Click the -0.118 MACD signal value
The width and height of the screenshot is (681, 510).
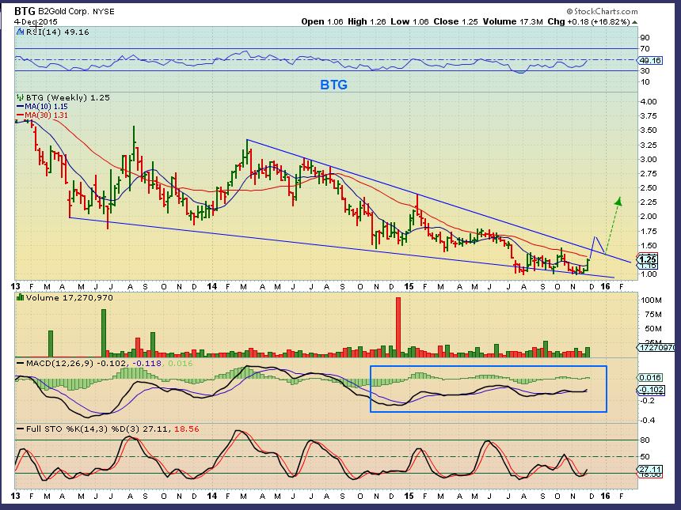coord(146,364)
